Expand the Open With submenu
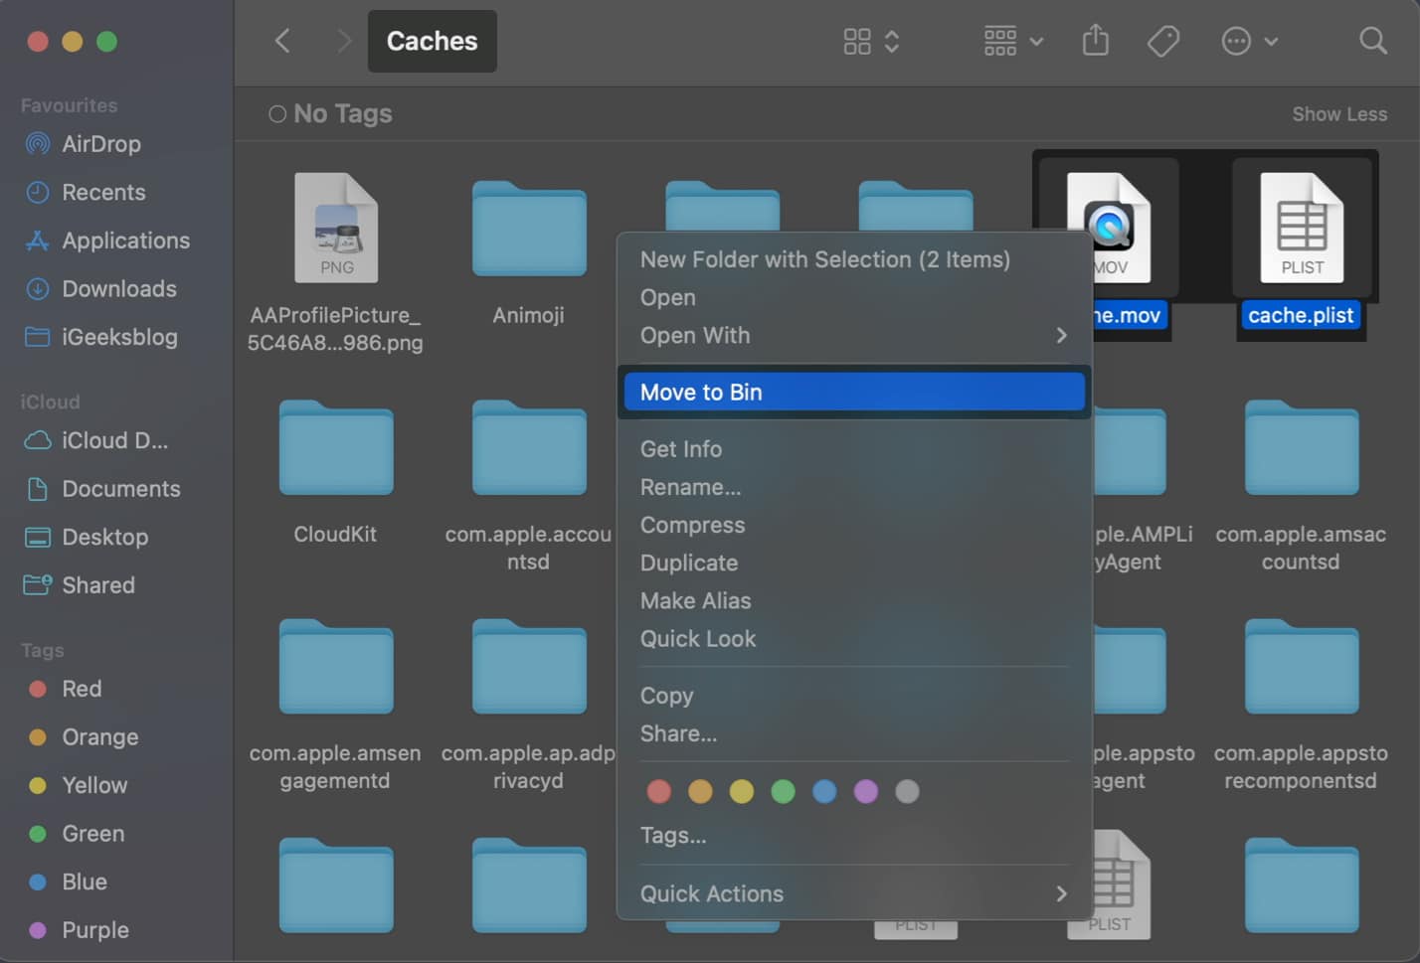 [854, 335]
